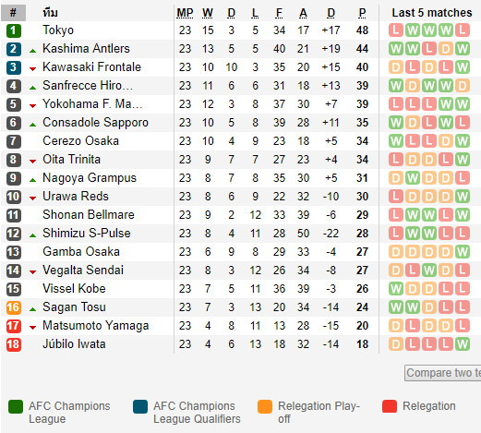Sort table by MP column header

185,13
